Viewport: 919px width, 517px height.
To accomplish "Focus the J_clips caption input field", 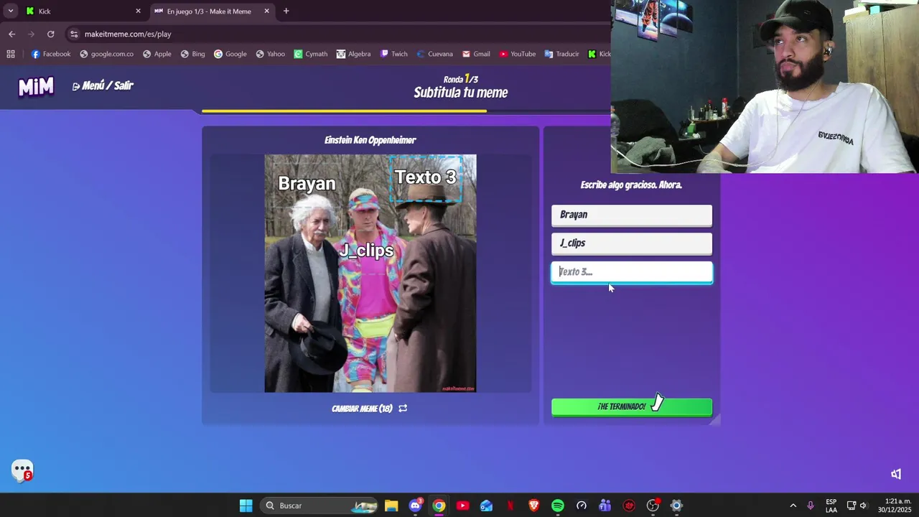I will [x=632, y=243].
